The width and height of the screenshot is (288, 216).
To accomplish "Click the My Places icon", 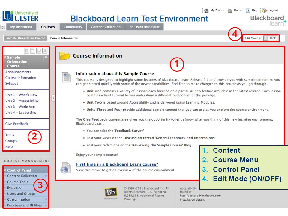I will 206,10.
